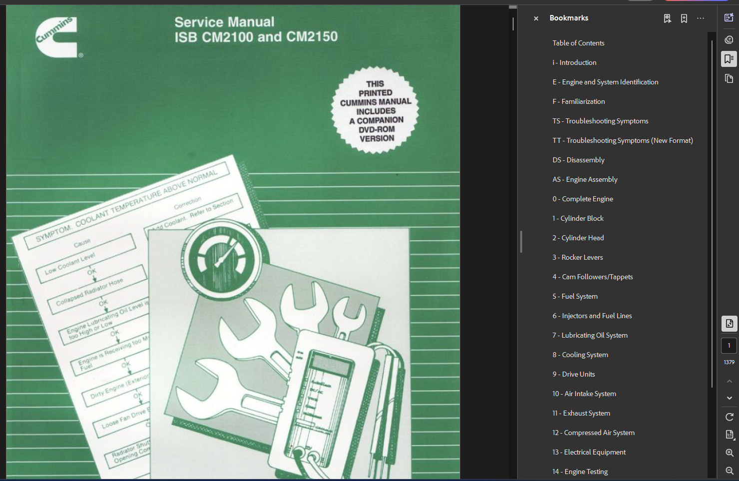
Task: Go to the previous page arrow
Action: click(729, 381)
